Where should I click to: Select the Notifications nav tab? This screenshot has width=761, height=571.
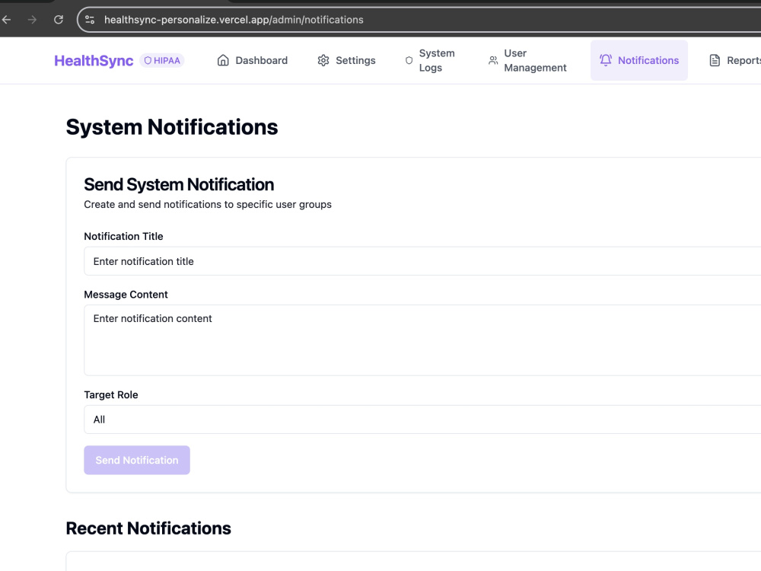[639, 60]
